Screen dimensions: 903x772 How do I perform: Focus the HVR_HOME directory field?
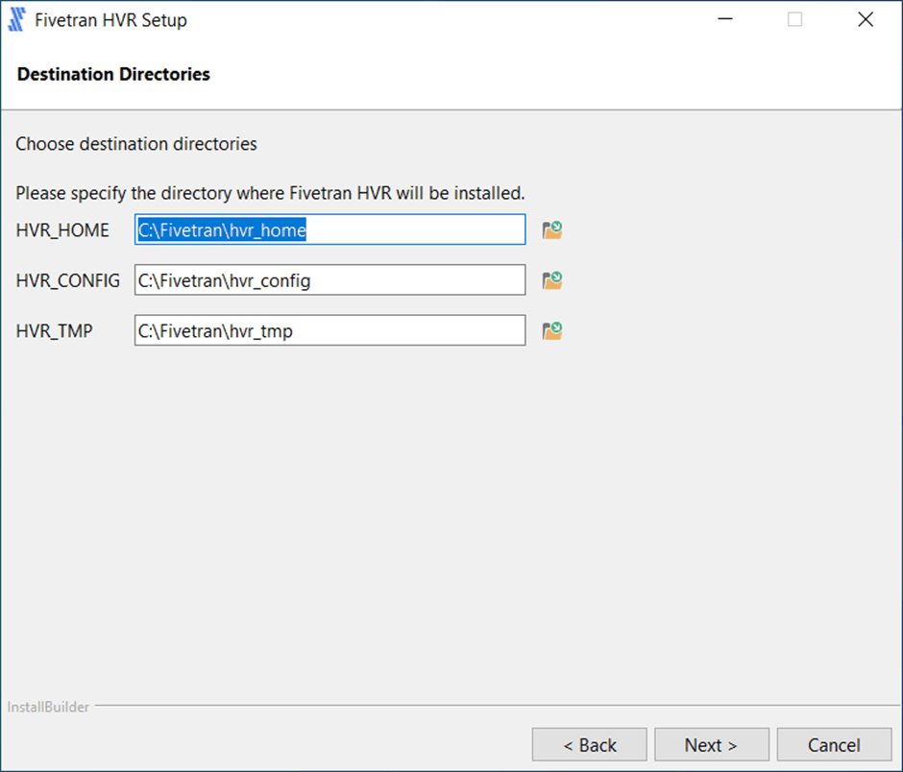click(x=329, y=229)
